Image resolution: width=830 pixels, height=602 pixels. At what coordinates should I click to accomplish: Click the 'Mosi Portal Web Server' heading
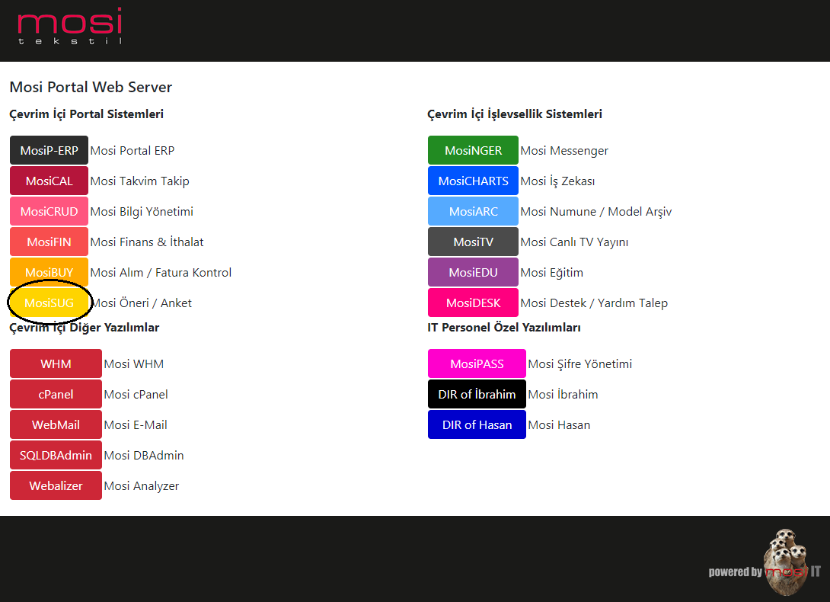pyautogui.click(x=91, y=87)
